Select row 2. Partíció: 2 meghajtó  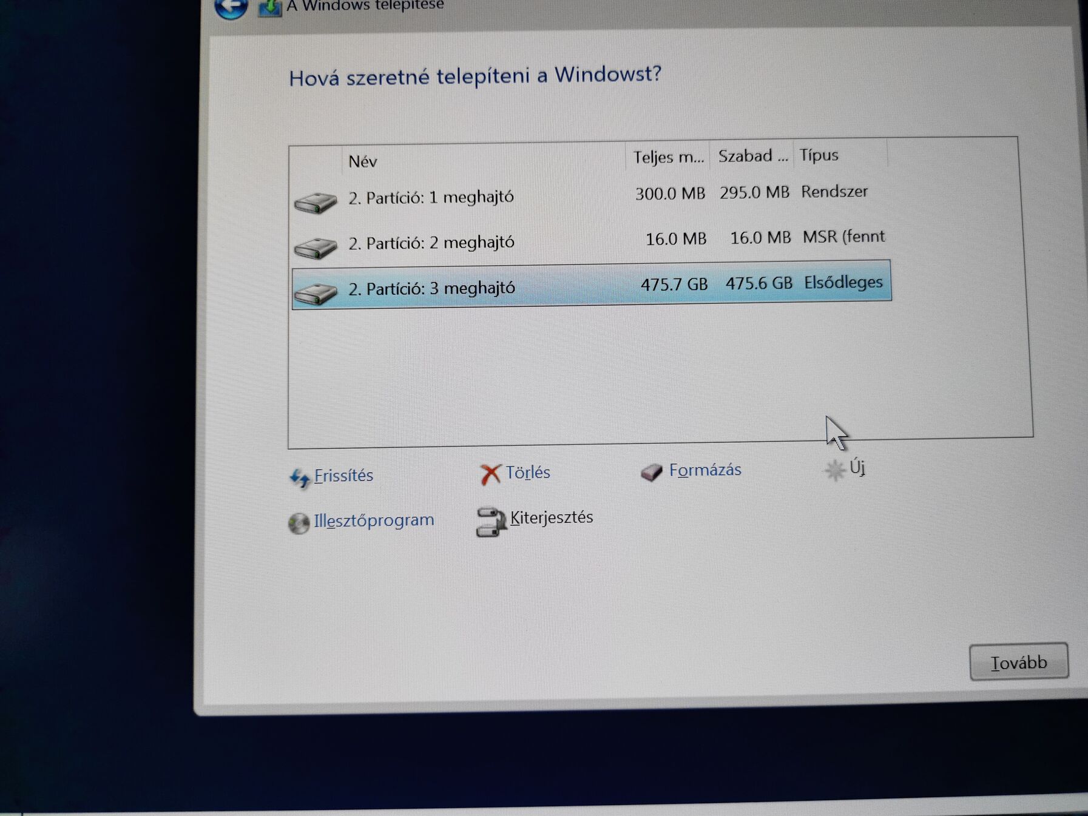coord(592,241)
